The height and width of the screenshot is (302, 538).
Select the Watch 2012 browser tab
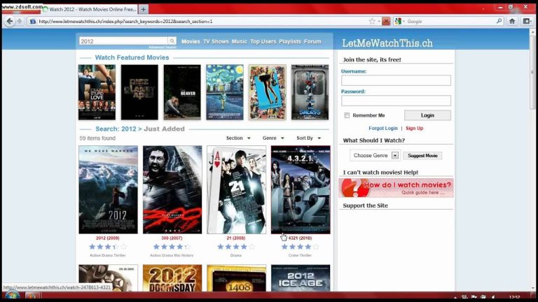90,9
